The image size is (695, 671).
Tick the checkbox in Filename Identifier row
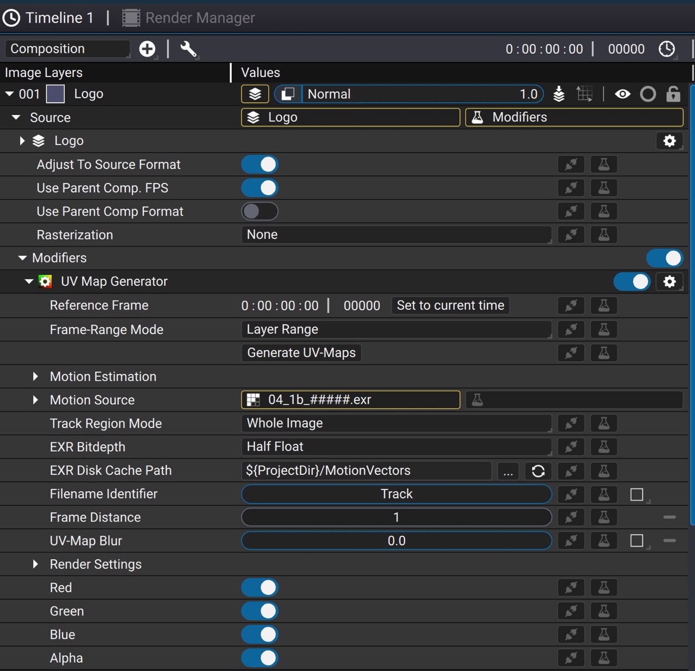tap(637, 494)
